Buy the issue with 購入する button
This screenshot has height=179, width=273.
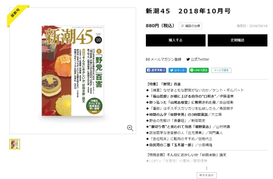(175, 40)
